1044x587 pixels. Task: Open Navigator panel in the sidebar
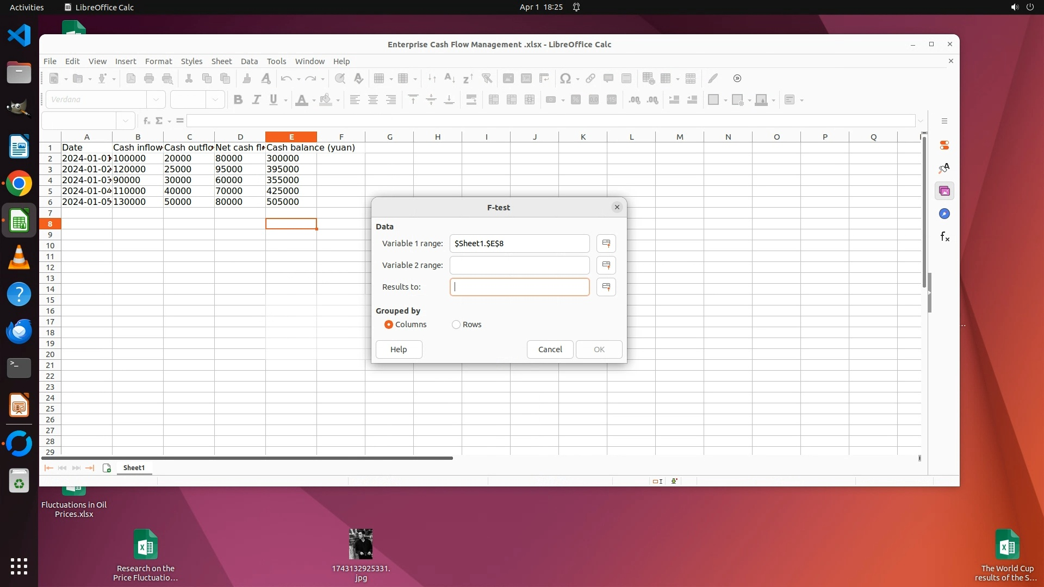(x=944, y=214)
